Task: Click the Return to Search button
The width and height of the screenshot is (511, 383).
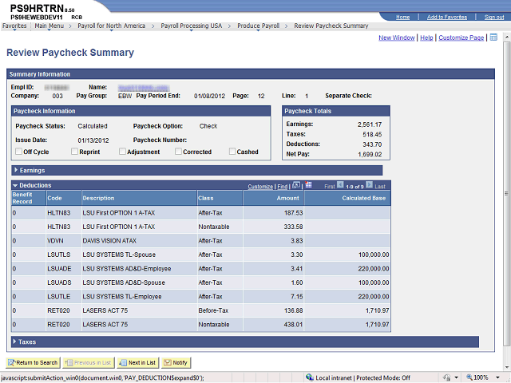Action: (34, 362)
